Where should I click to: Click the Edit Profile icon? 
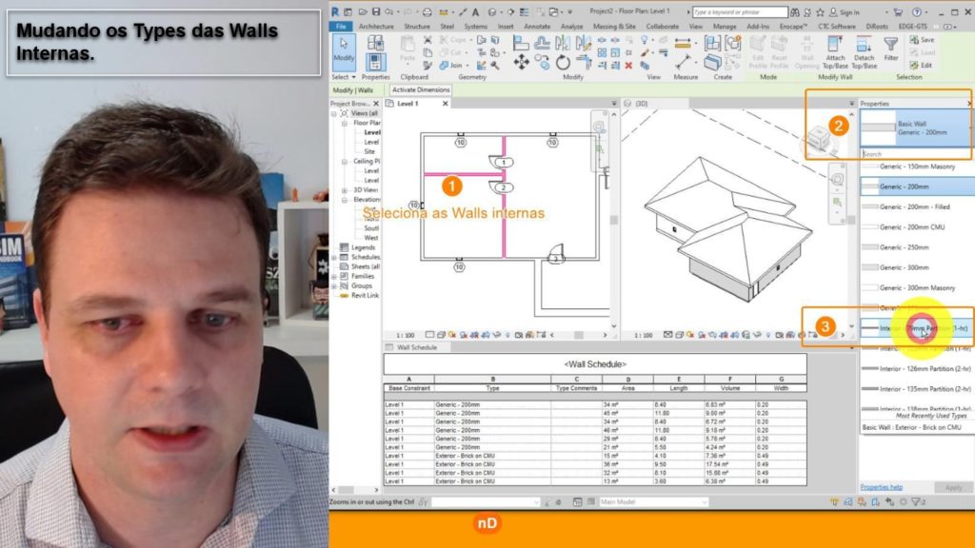coord(758,51)
